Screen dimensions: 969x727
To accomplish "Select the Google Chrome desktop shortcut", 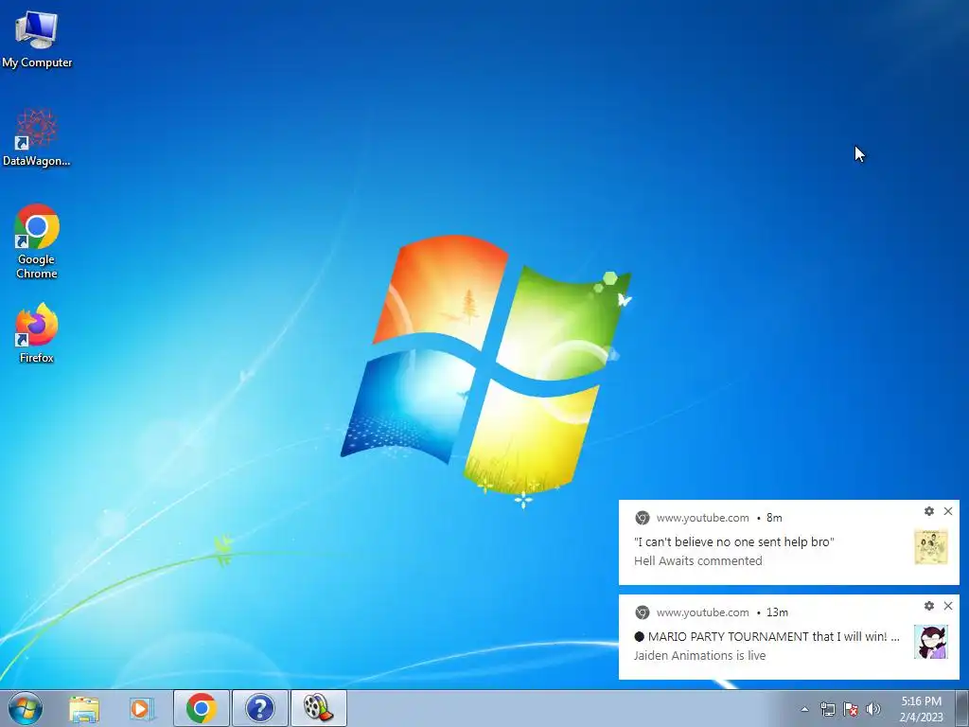I will click(37, 241).
